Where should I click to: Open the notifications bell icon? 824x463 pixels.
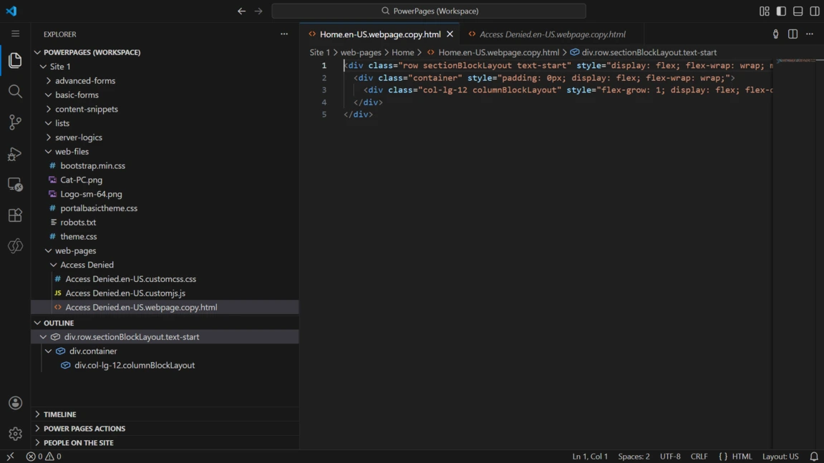[x=813, y=456]
